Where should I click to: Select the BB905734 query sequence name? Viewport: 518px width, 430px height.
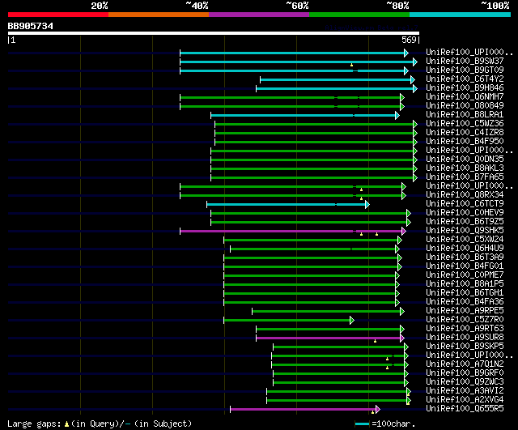(x=31, y=26)
